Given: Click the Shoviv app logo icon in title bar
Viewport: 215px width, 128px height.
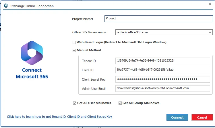Looking at the screenshot, I should coord(6,6).
